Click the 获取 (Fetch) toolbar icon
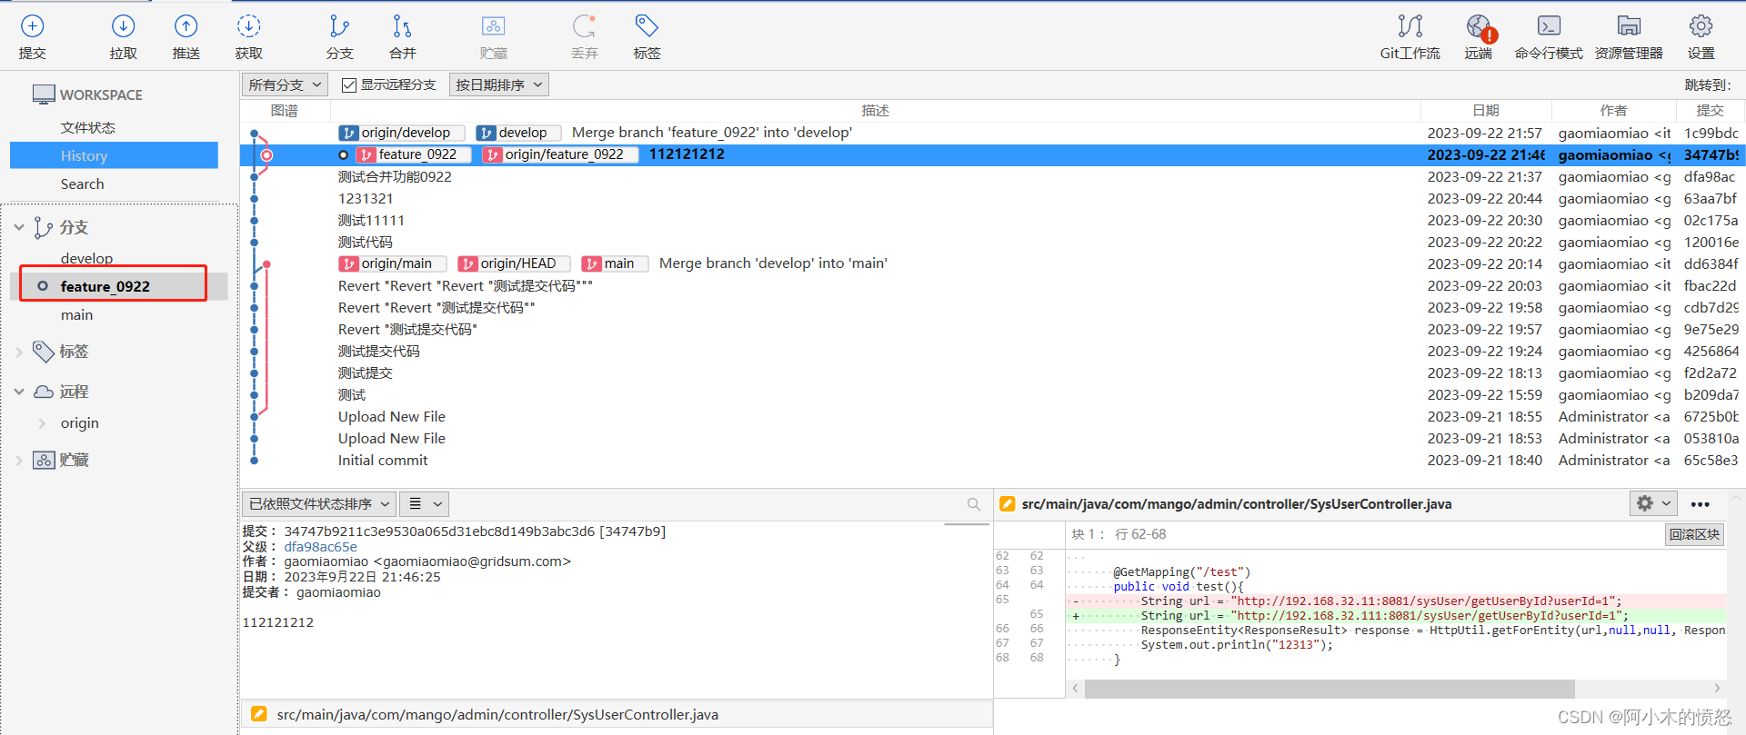Viewport: 1746px width, 735px height. (248, 27)
